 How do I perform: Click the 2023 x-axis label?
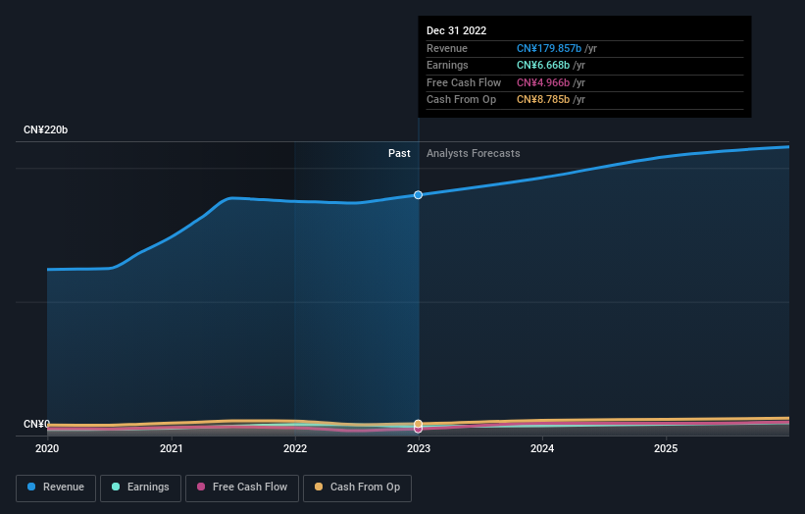point(419,449)
